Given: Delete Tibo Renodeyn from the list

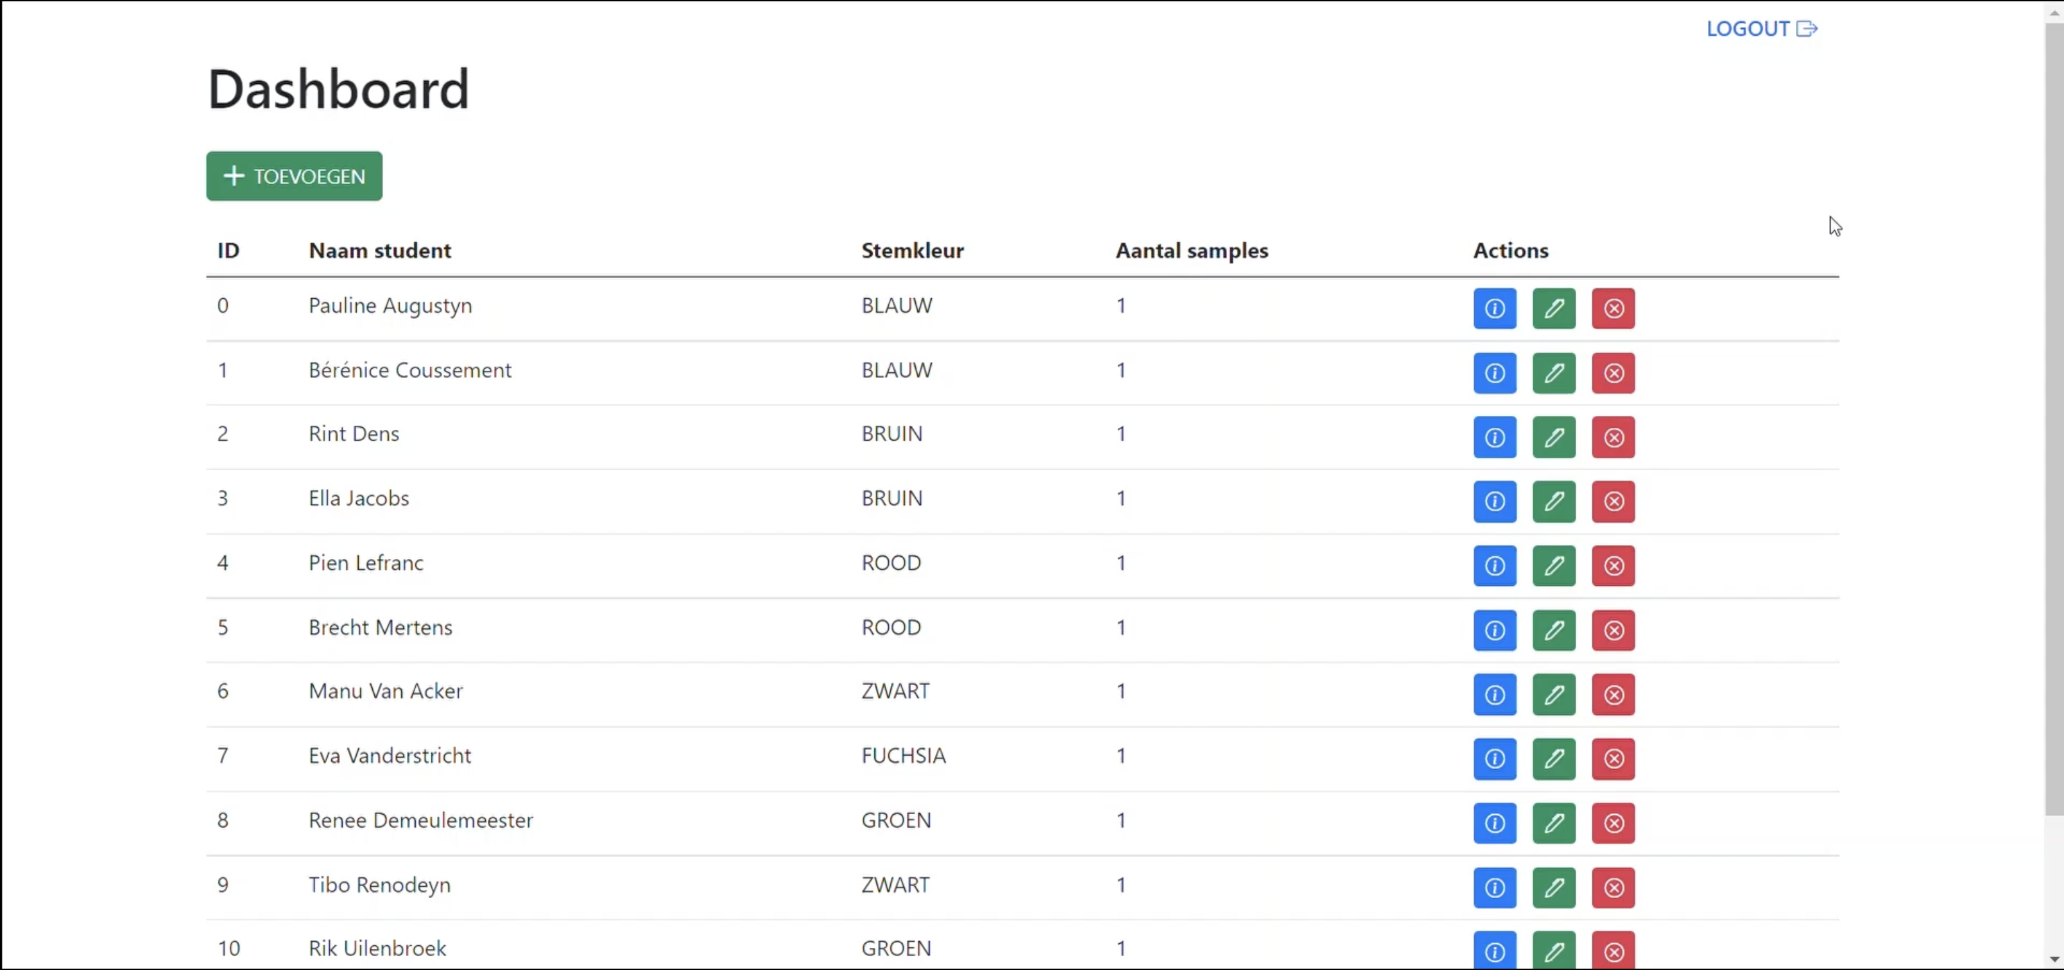Looking at the screenshot, I should [x=1613, y=887].
